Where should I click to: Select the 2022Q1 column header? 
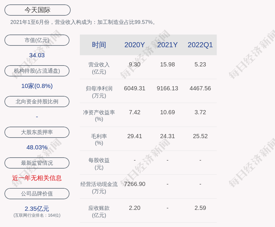point(200,45)
